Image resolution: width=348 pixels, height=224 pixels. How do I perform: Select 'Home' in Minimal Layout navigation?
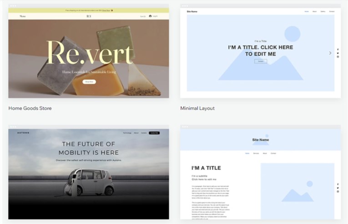[x=307, y=11]
